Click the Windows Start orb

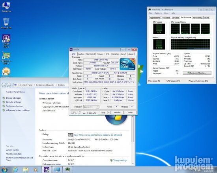coord(4,169)
